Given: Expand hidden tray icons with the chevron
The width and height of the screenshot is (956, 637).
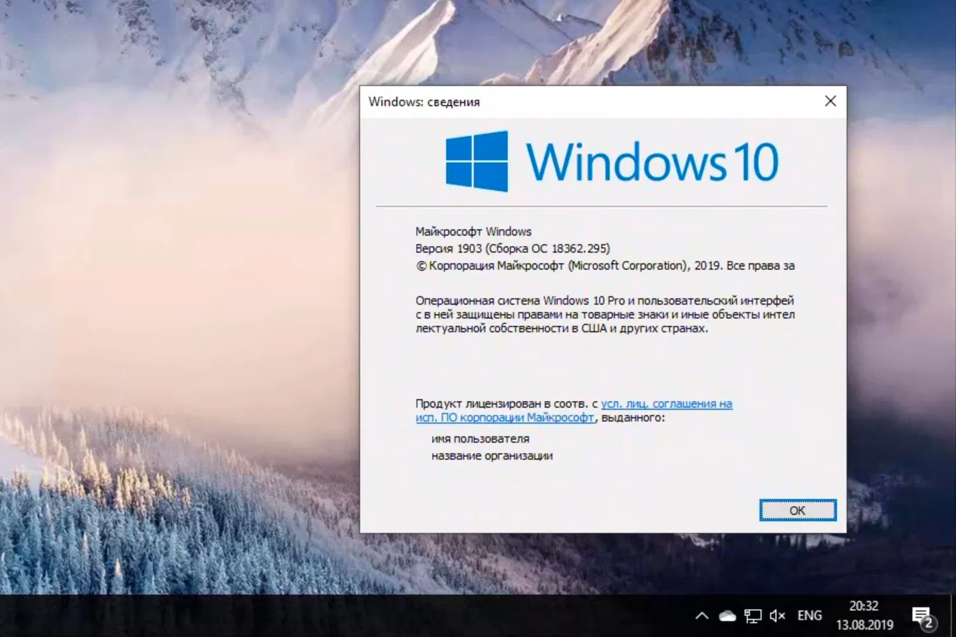Looking at the screenshot, I should 702,615.
